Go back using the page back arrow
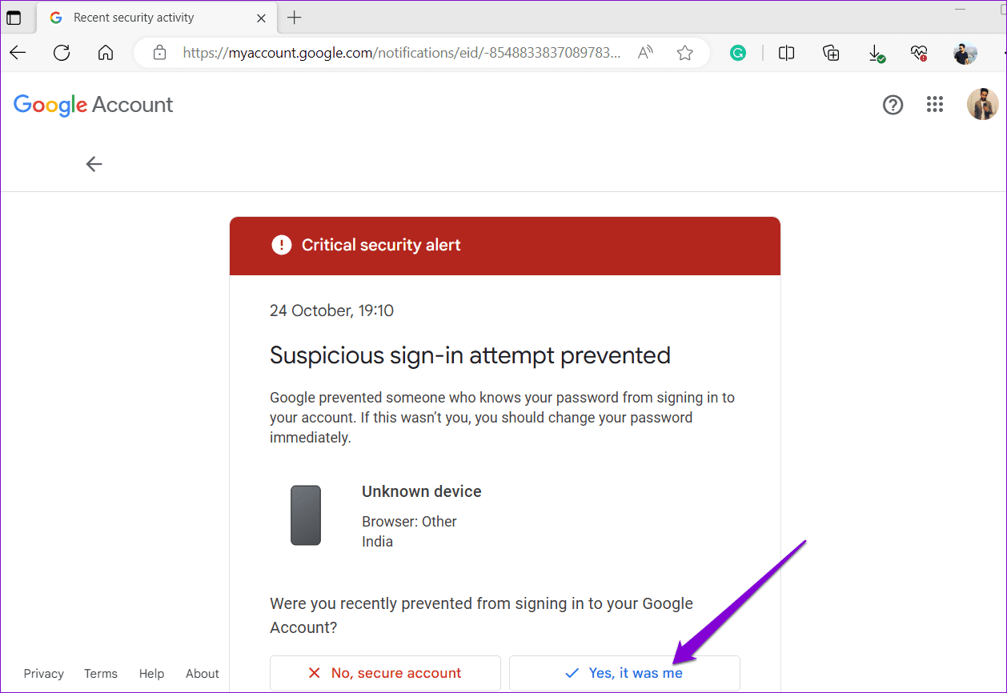1007x693 pixels. click(x=94, y=163)
